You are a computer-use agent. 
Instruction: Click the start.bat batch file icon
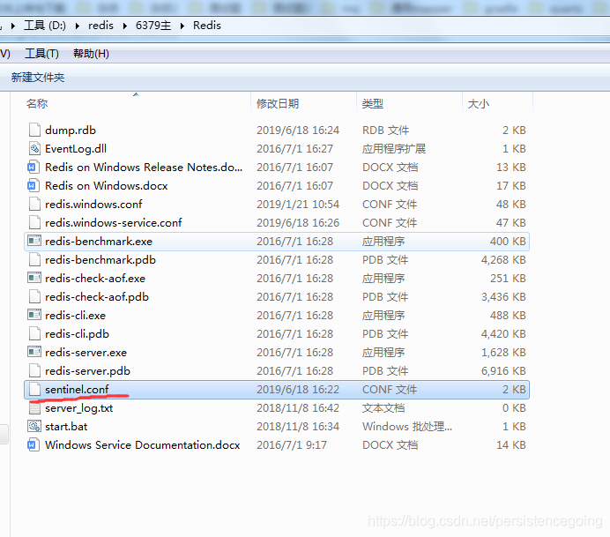(x=34, y=426)
